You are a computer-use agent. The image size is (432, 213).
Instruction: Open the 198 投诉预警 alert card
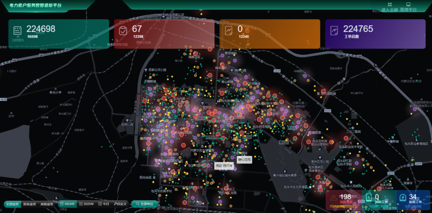tap(343, 199)
